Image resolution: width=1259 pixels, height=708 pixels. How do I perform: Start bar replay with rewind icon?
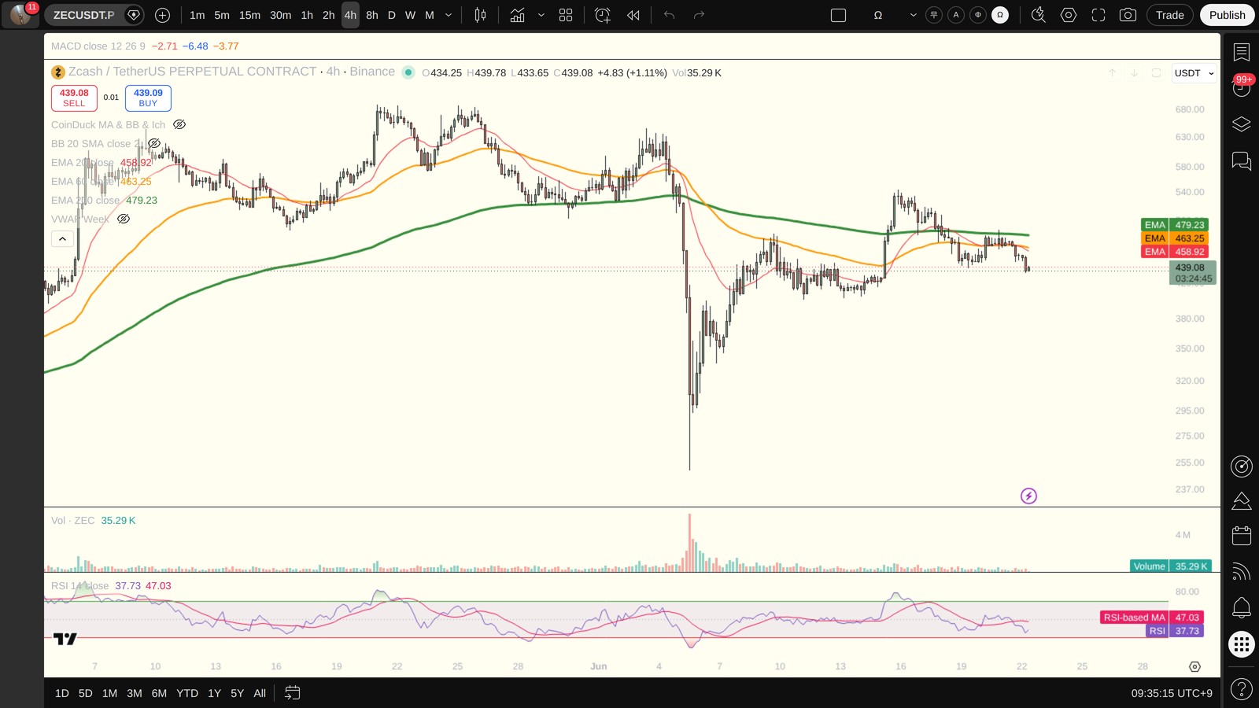tap(633, 15)
